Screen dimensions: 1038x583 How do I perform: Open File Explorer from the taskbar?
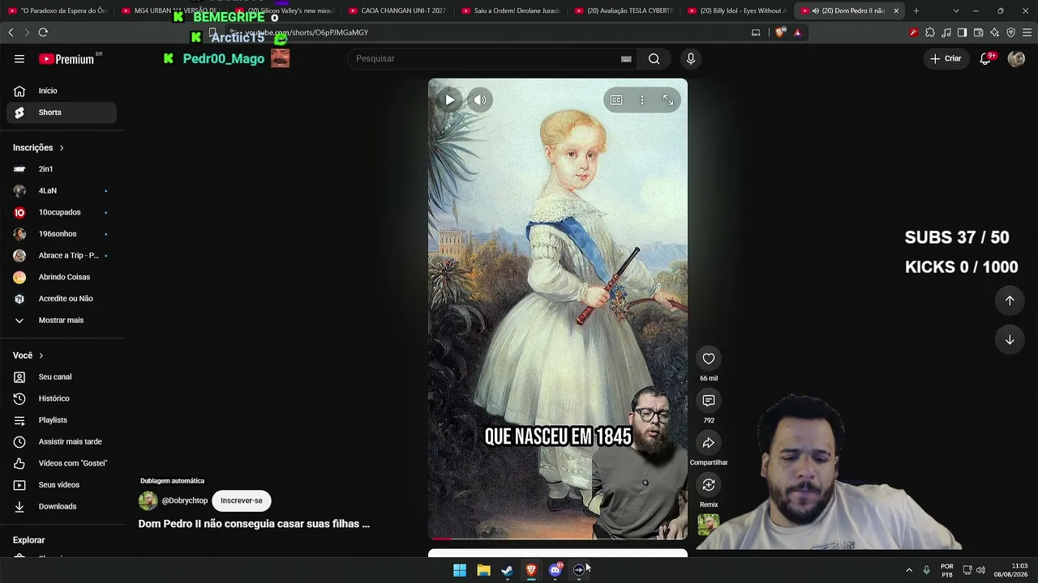tap(483, 570)
